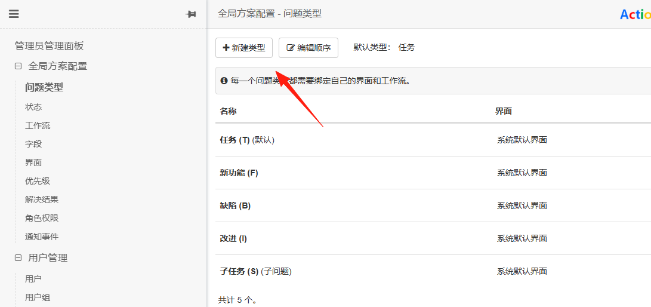Click the 界面 column header
Image resolution: width=651 pixels, height=307 pixels.
[504, 111]
